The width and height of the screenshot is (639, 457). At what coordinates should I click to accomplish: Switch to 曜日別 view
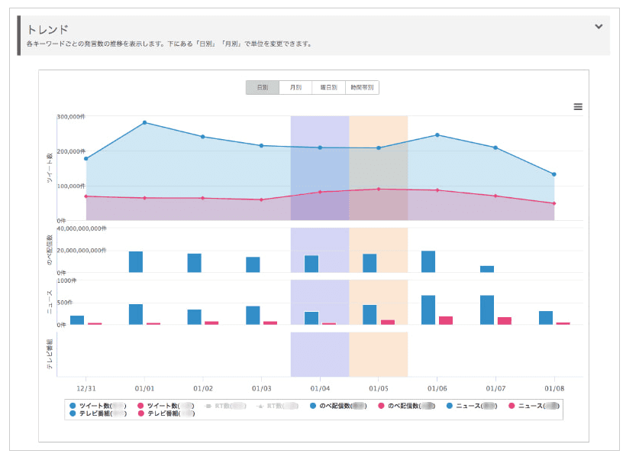328,88
